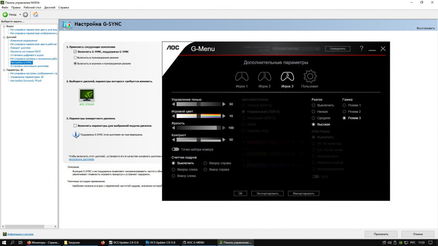This screenshot has width=438, height=246.
Task: Select Включить в полноэкранном режиме radio
Action: [x=75, y=58]
